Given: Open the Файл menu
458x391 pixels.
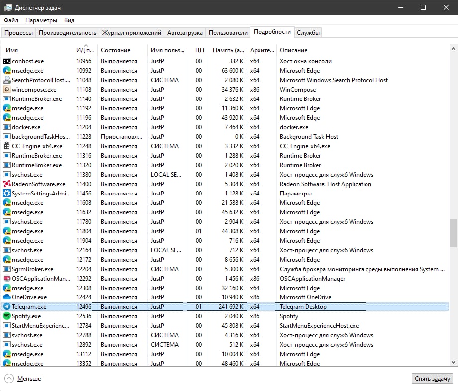Looking at the screenshot, I should pyautogui.click(x=11, y=20).
